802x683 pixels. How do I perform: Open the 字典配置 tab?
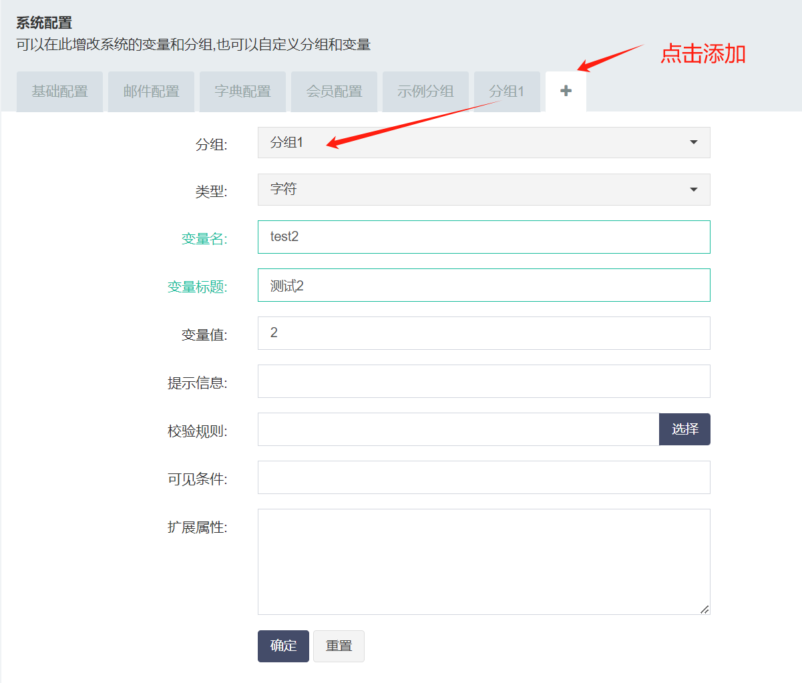pyautogui.click(x=242, y=91)
